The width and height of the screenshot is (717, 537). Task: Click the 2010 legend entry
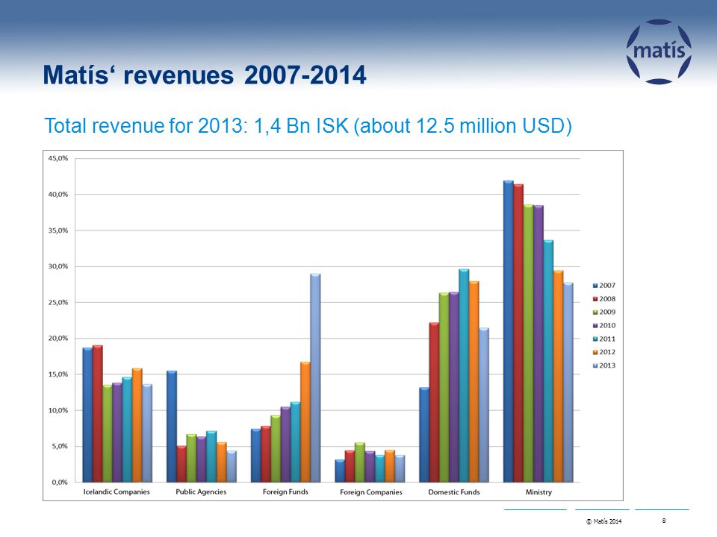coord(604,326)
